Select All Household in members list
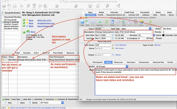 [x=10, y=20]
